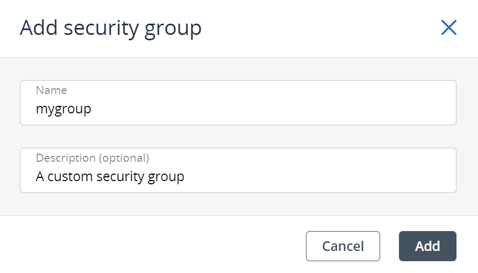Click the word "Add" in the title
Image resolution: width=478 pixels, height=273 pixels.
38,28
